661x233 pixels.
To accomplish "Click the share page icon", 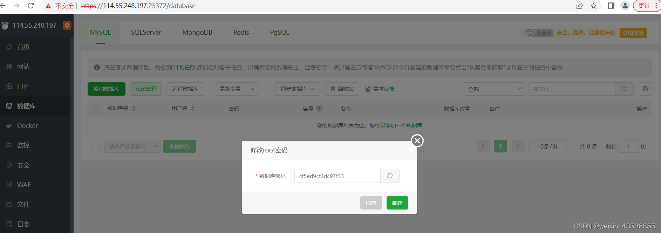I will point(580,6).
